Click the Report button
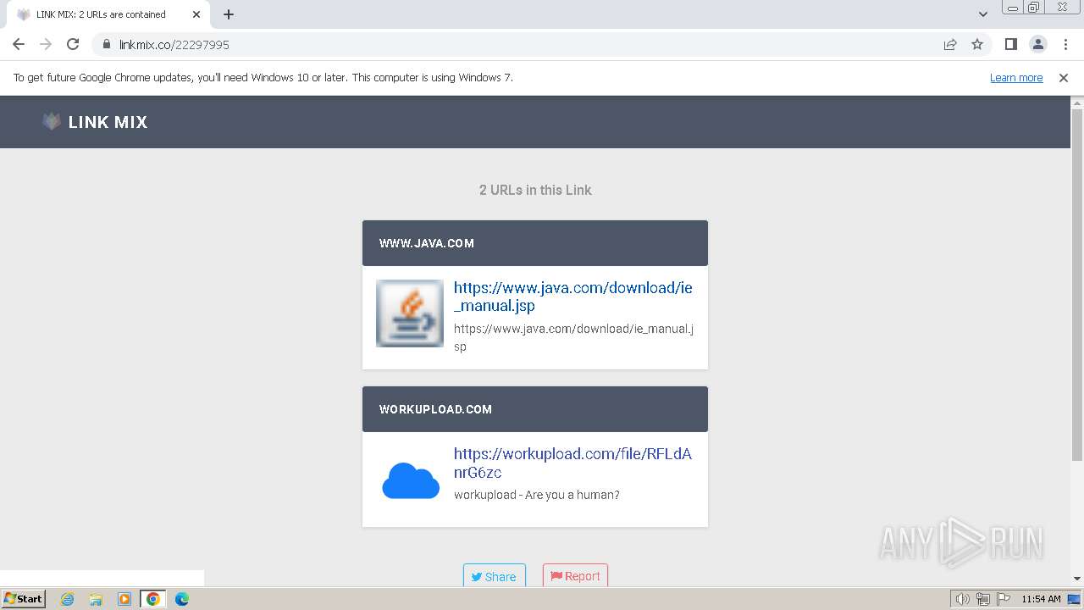This screenshot has height=610, width=1084. coord(575,576)
